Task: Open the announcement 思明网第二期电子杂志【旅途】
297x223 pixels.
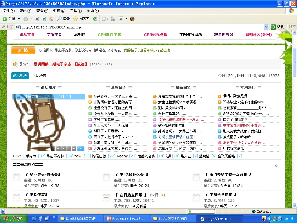Action: tap(60, 64)
